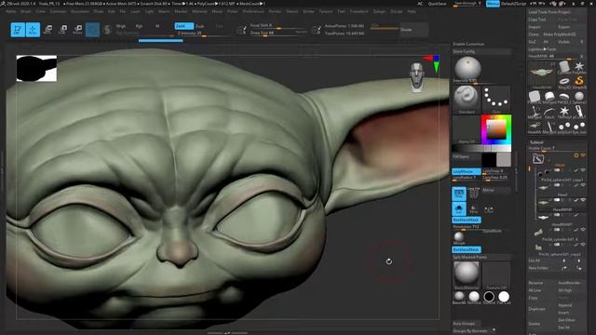Click the head camera orientation gizmo
Screen dimensions: 596x335
(x=417, y=77)
